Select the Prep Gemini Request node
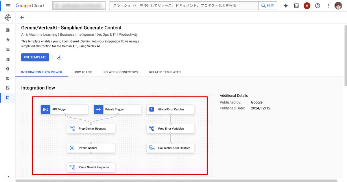Screen dimensions: 347x182 click(91, 129)
